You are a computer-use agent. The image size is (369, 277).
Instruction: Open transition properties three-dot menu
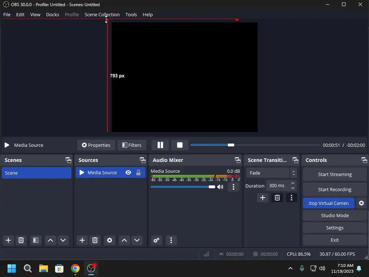pos(291,198)
